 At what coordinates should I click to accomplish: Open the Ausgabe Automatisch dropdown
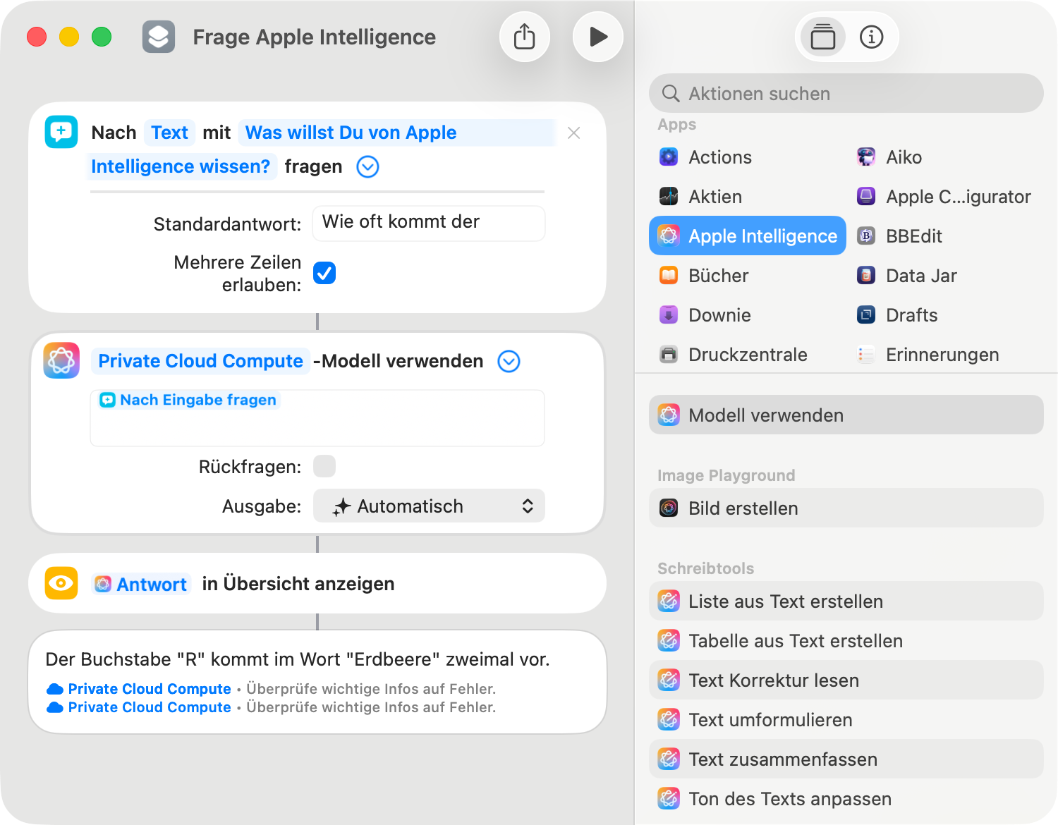pos(429,506)
